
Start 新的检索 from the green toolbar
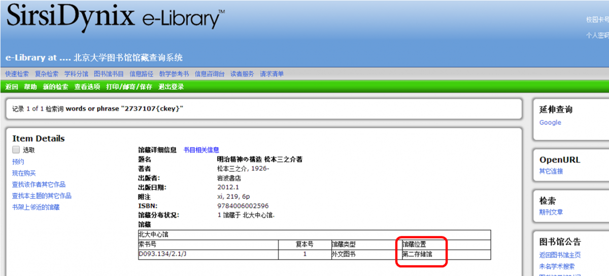coord(55,87)
